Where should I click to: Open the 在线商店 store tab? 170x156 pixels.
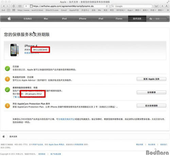pyautogui.click(x=28, y=19)
